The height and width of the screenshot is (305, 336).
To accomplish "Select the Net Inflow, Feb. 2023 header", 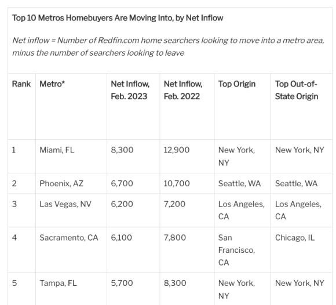I will click(x=130, y=90).
